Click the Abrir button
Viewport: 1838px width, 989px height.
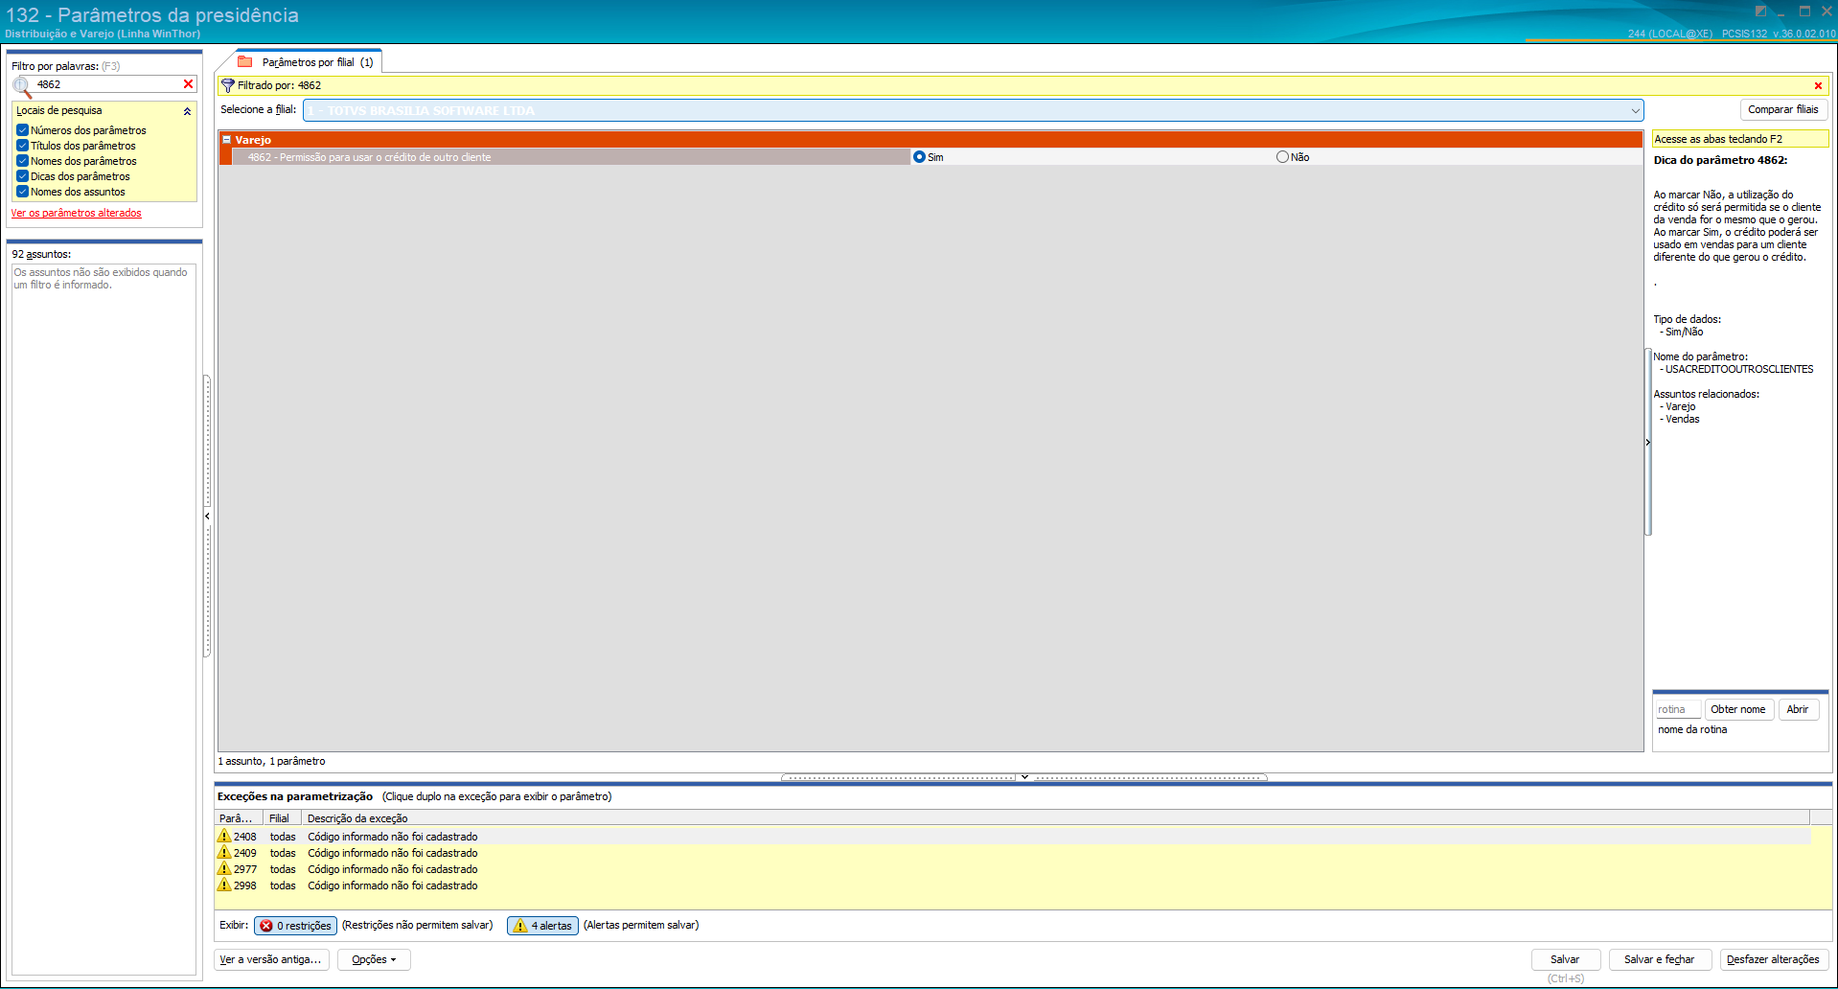(x=1798, y=710)
